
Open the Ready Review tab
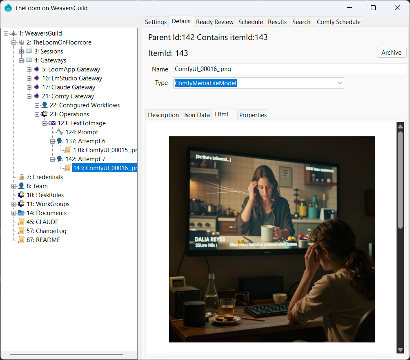point(215,22)
